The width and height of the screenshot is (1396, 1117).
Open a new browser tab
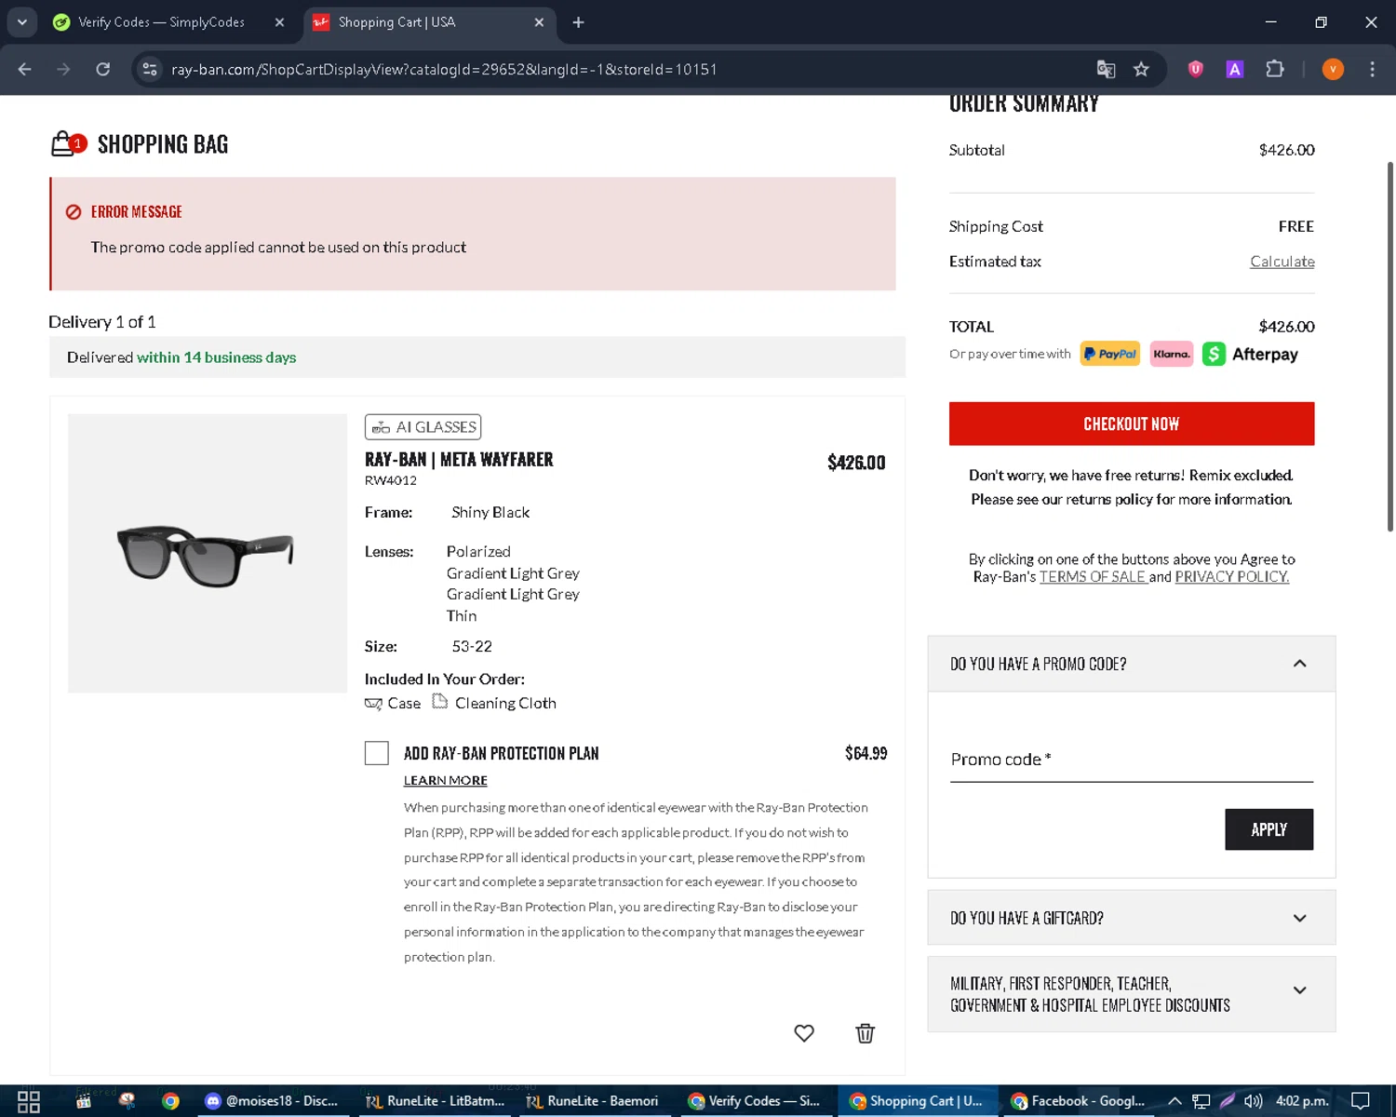(578, 22)
